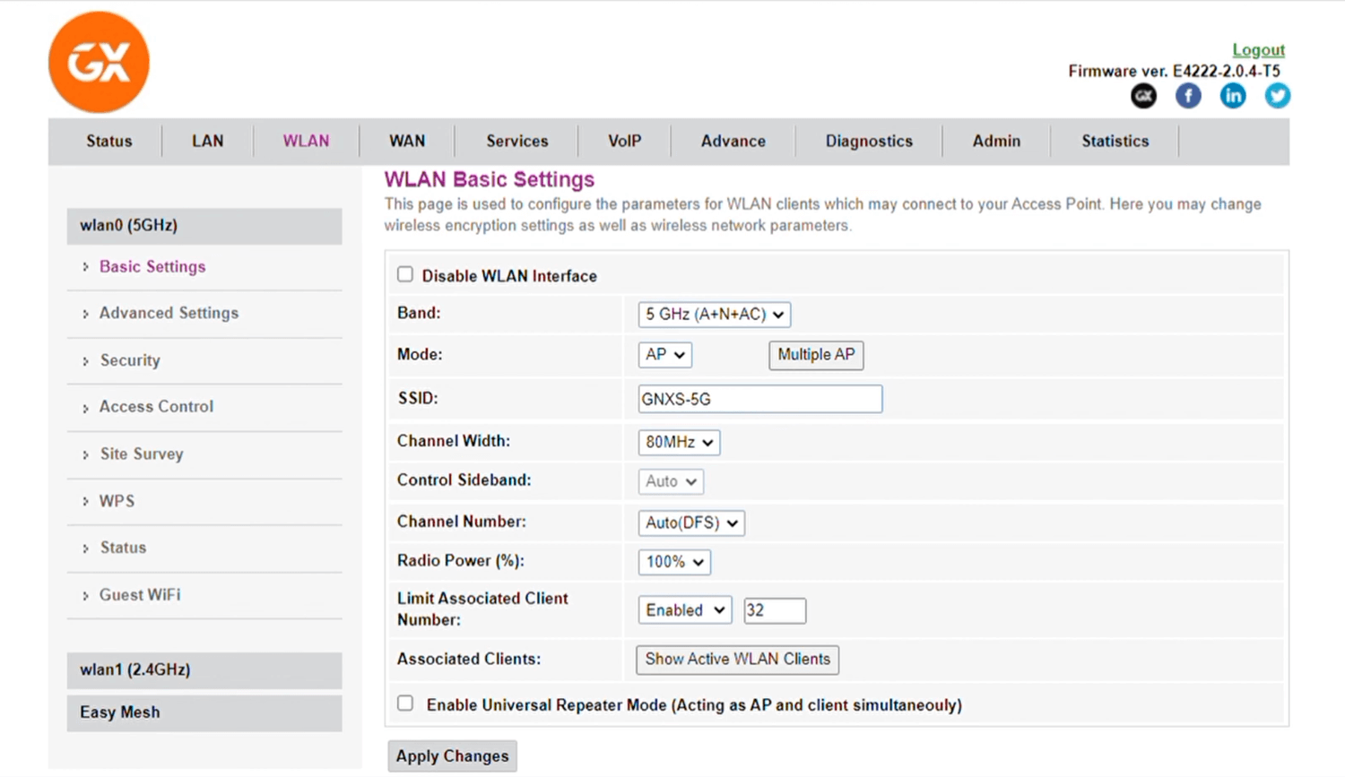Click the SSID text field
The width and height of the screenshot is (1345, 777).
[x=759, y=400]
